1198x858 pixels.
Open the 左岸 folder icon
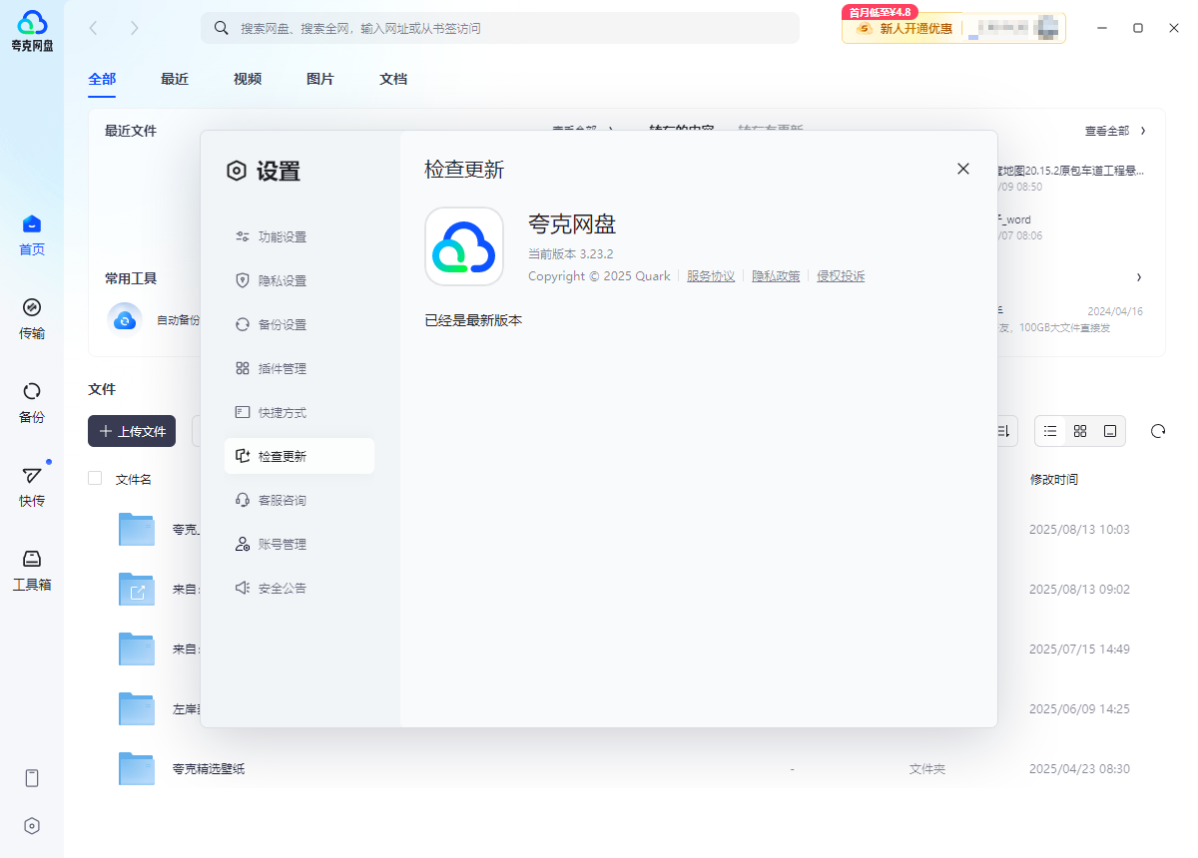click(x=137, y=708)
